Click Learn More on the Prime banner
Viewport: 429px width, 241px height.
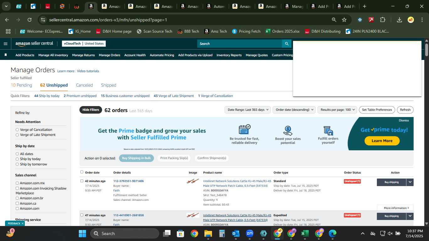[382, 141]
